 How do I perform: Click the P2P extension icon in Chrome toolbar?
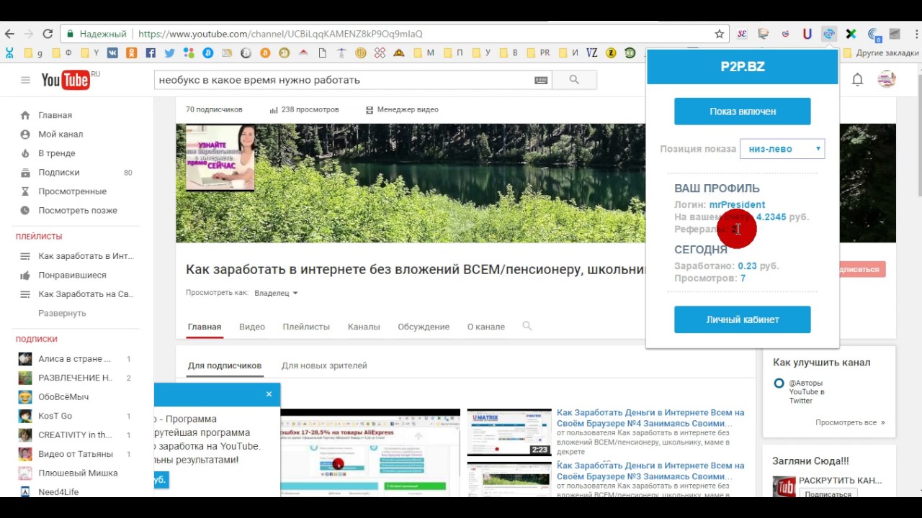point(829,34)
